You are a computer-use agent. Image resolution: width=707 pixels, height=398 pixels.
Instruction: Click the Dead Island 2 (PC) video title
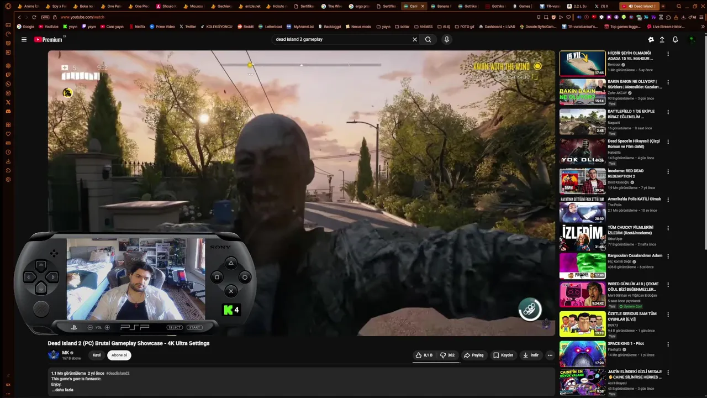(129, 343)
